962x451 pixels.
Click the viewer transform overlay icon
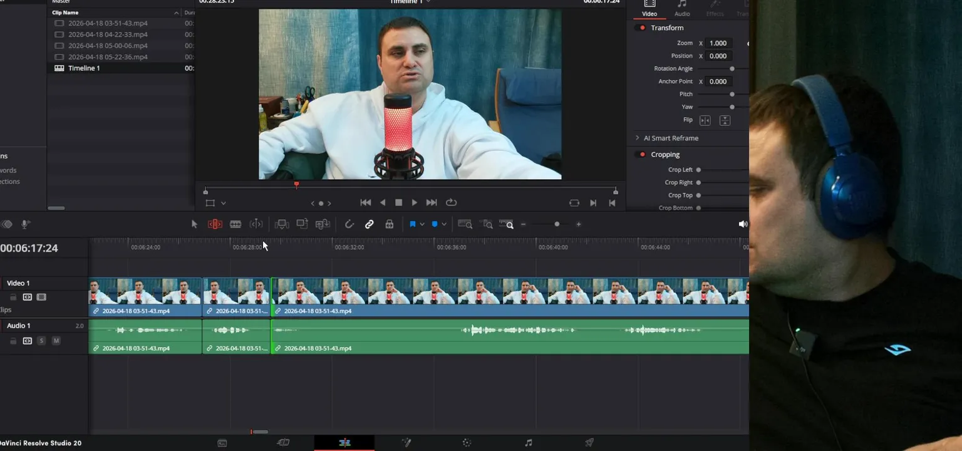pyautogui.click(x=210, y=203)
